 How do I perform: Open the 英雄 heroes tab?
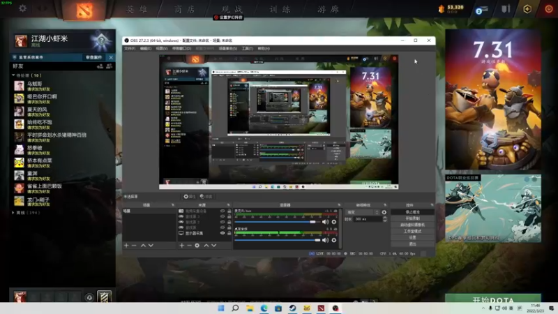click(x=137, y=9)
